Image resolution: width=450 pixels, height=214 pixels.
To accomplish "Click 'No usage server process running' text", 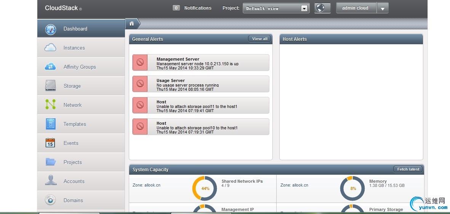I will click(x=188, y=85).
